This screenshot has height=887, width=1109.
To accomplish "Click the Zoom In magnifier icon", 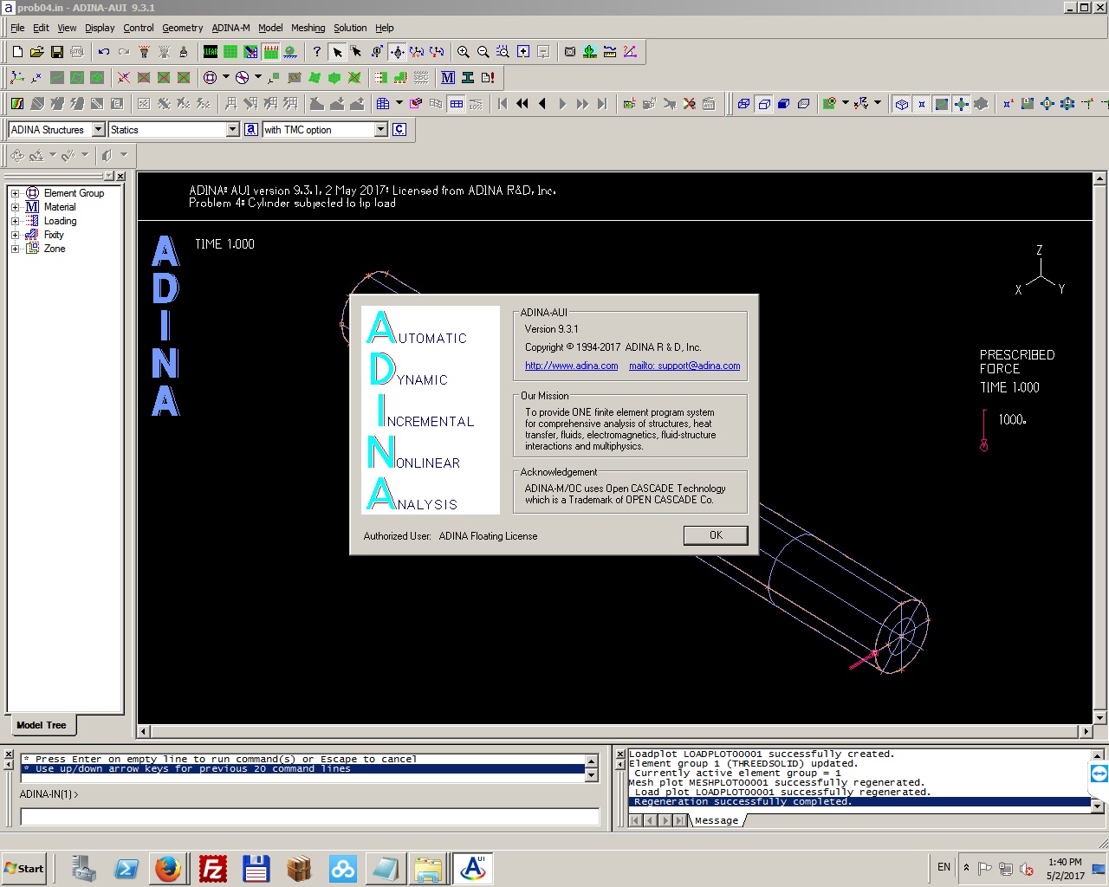I will (464, 52).
